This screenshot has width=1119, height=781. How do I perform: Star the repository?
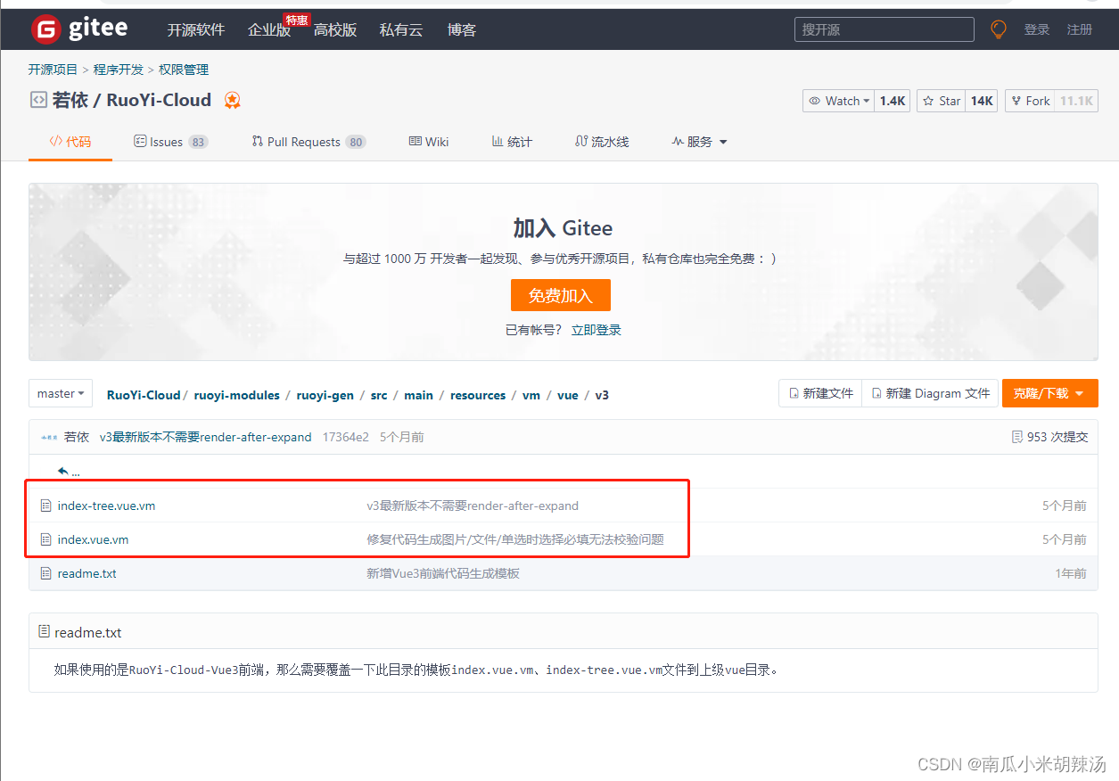(942, 101)
